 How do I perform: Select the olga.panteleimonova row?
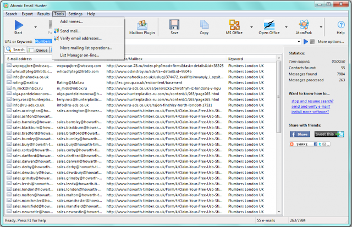tap(141, 94)
